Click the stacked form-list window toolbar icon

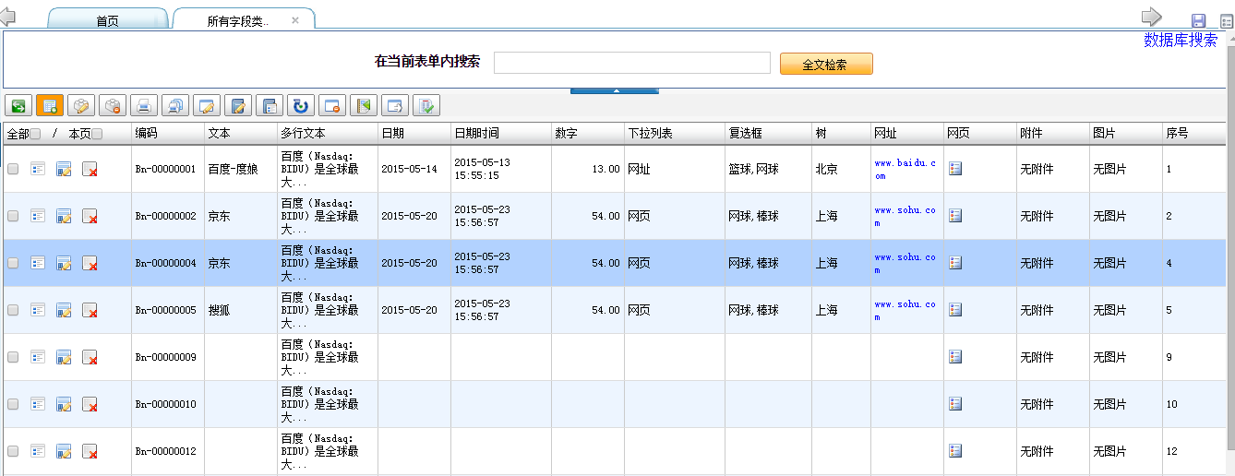pos(270,105)
